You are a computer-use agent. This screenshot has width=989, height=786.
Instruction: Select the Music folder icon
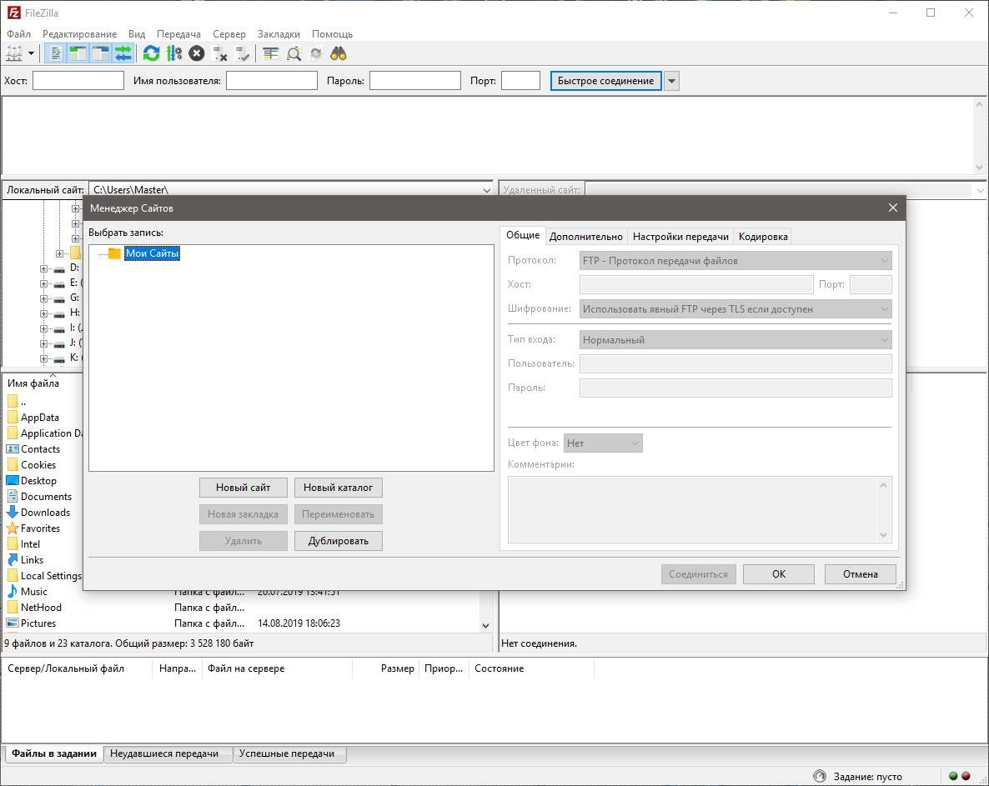tap(13, 591)
